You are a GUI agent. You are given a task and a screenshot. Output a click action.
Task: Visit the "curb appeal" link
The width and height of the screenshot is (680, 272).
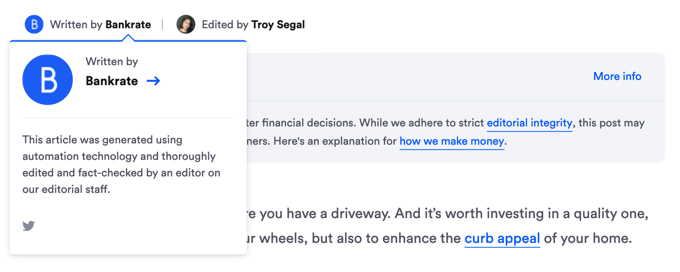502,239
